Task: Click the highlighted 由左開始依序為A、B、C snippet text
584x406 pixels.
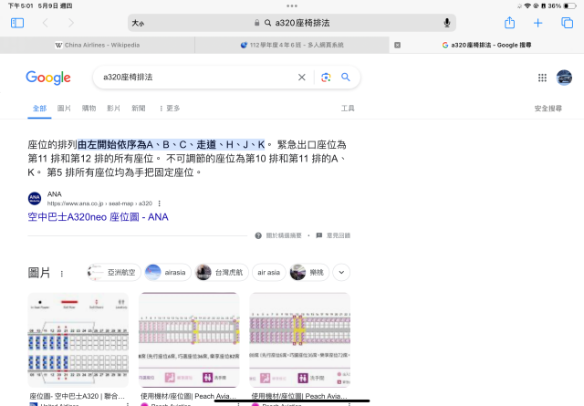Action: pyautogui.click(x=172, y=144)
